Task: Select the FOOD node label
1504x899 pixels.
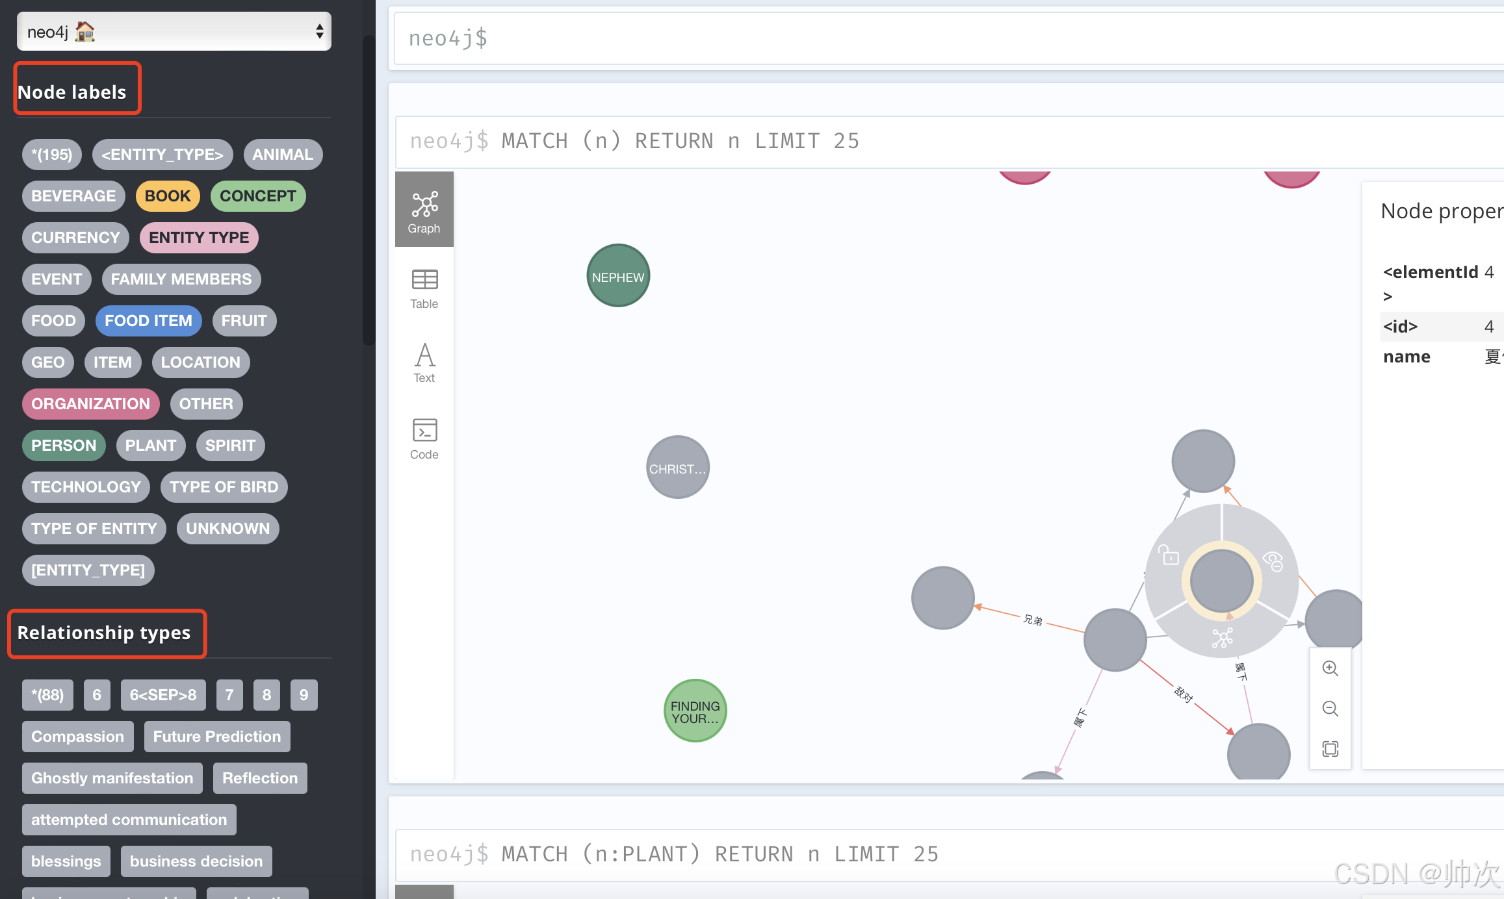Action: coord(53,321)
